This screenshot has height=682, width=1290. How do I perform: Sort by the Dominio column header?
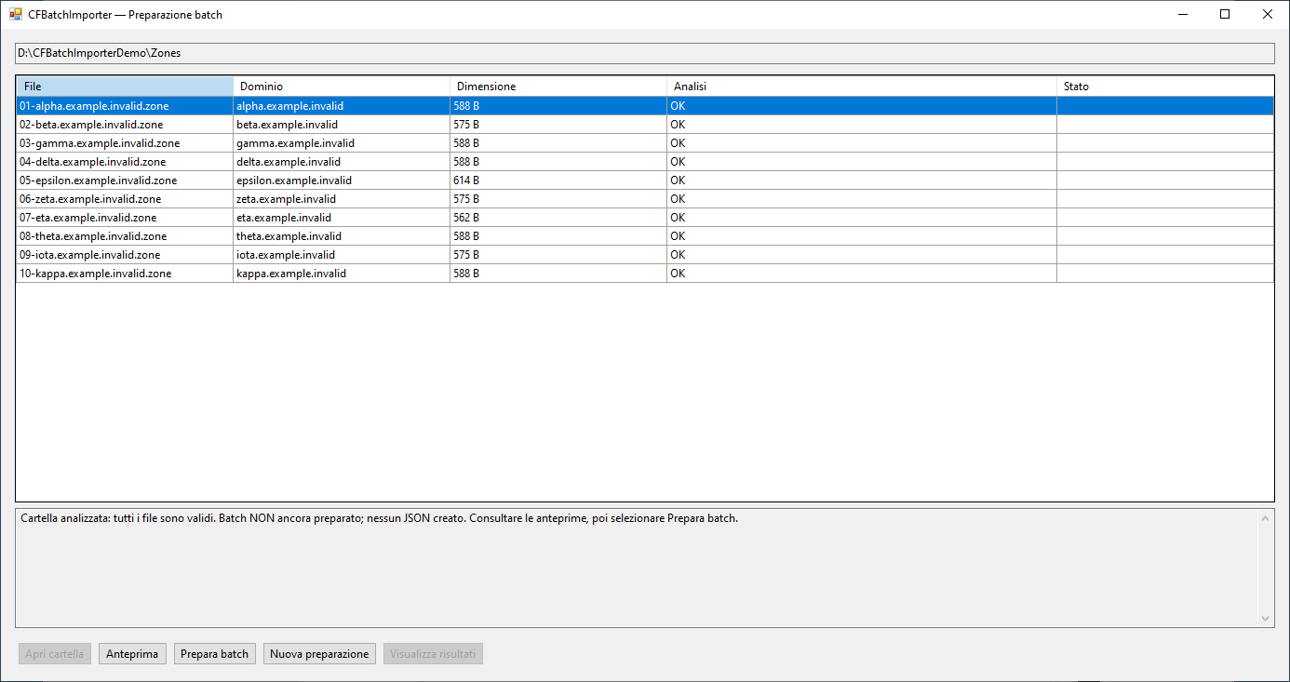tap(342, 87)
